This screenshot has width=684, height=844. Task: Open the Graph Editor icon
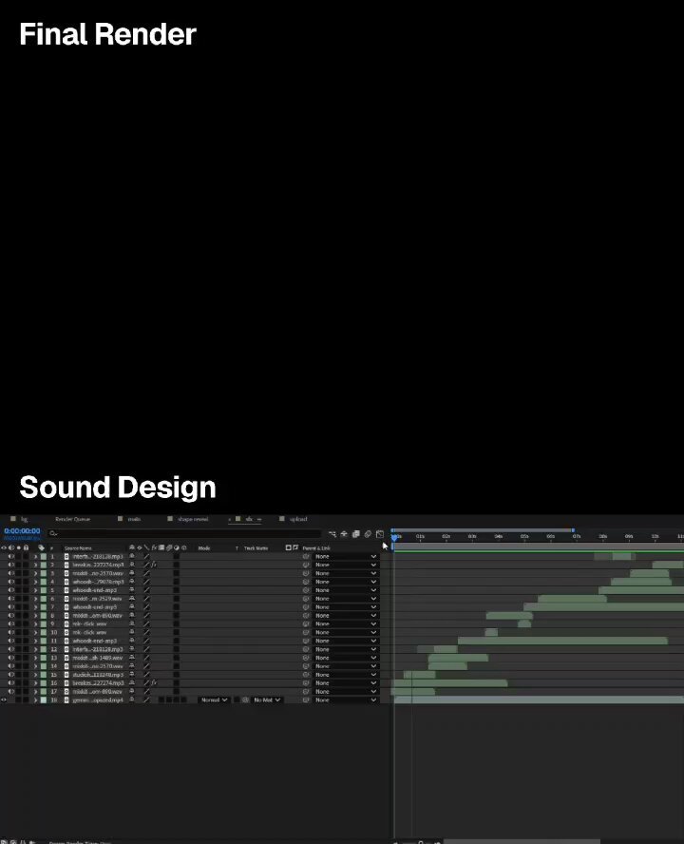[x=380, y=534]
